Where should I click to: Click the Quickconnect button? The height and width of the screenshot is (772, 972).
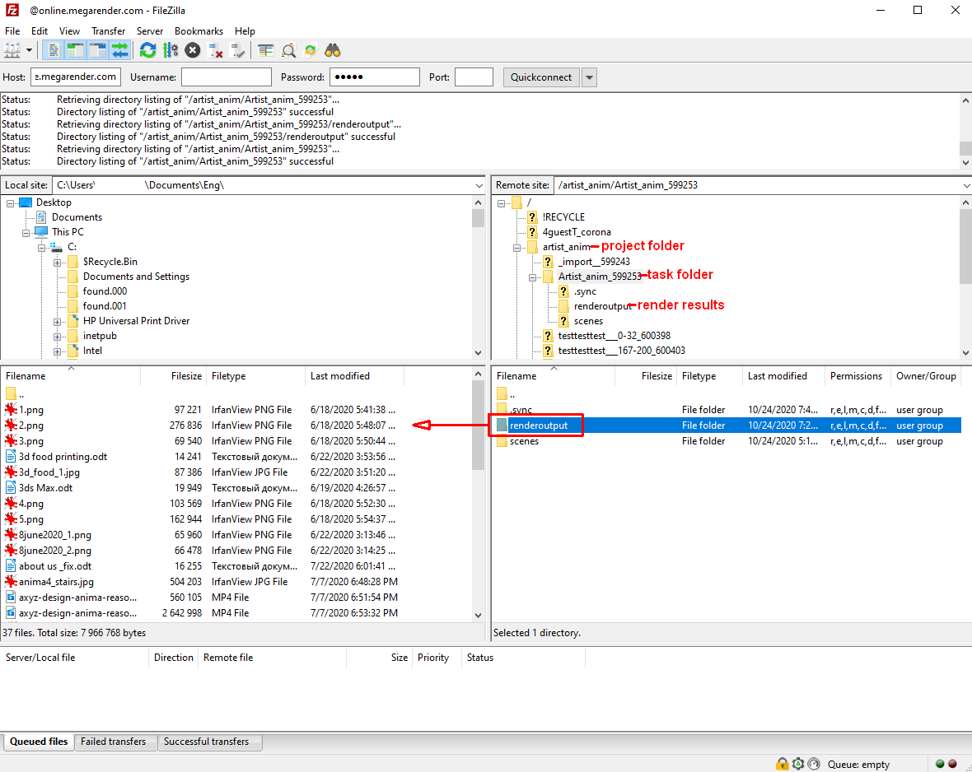541,77
